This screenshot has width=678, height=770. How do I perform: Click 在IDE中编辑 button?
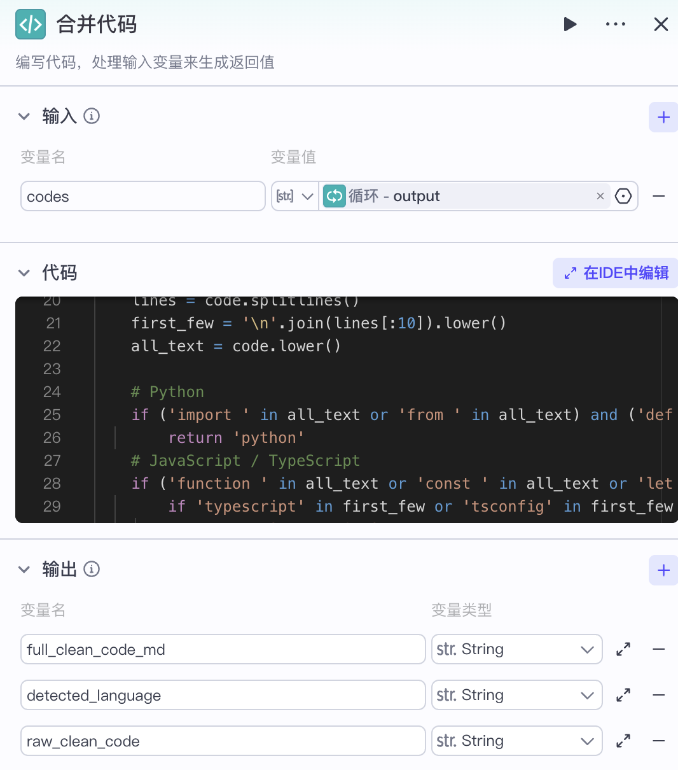click(616, 273)
